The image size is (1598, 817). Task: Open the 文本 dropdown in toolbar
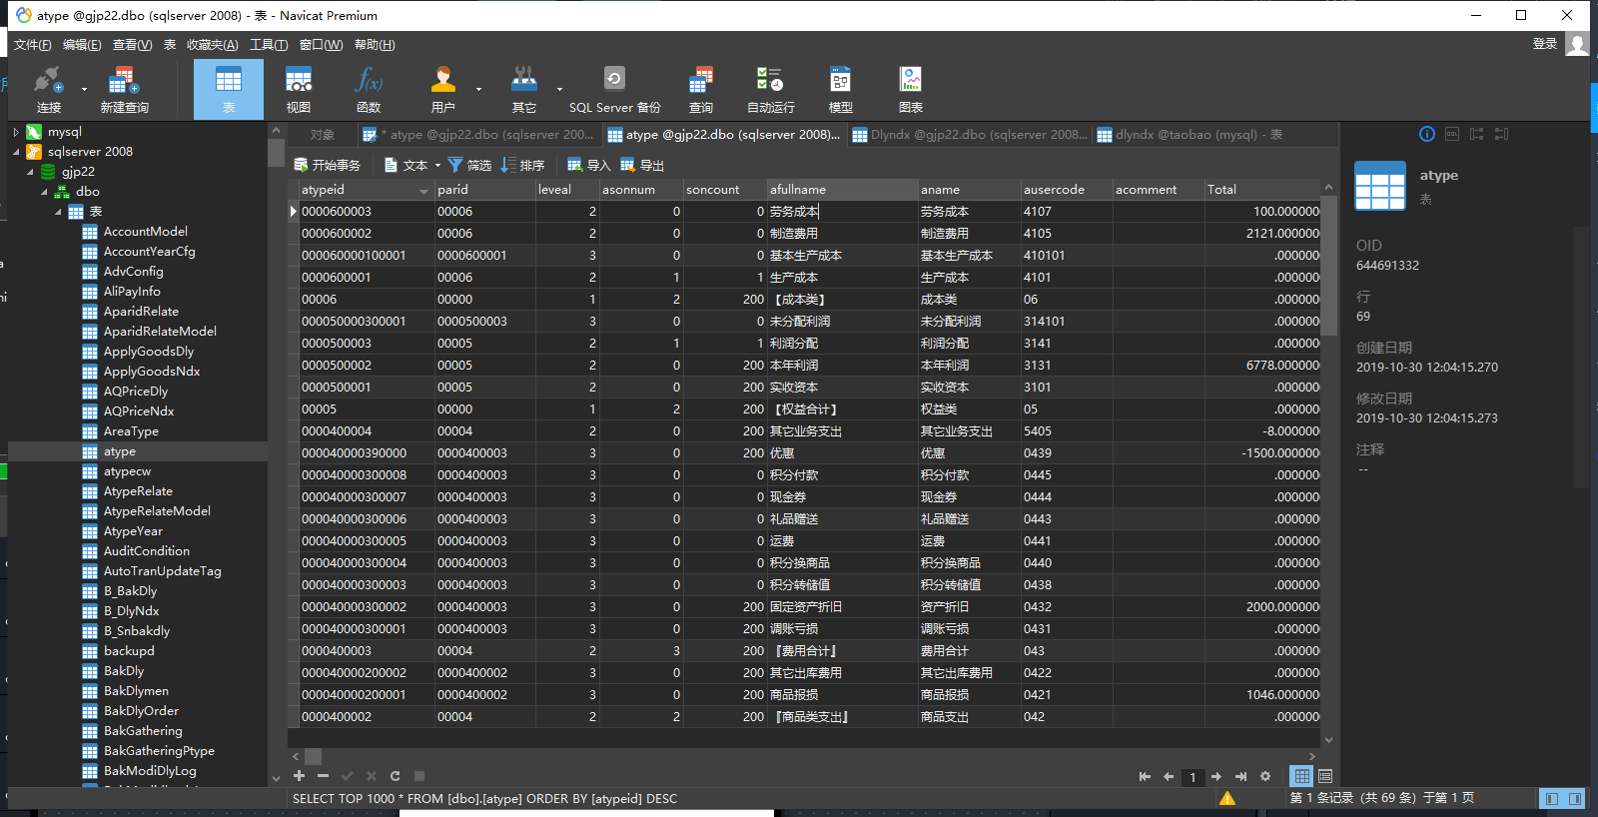coord(437,165)
